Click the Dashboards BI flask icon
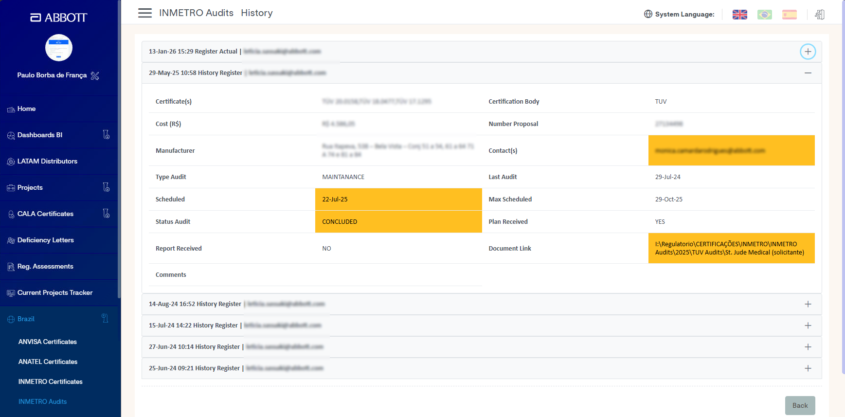845x417 pixels. pos(106,135)
